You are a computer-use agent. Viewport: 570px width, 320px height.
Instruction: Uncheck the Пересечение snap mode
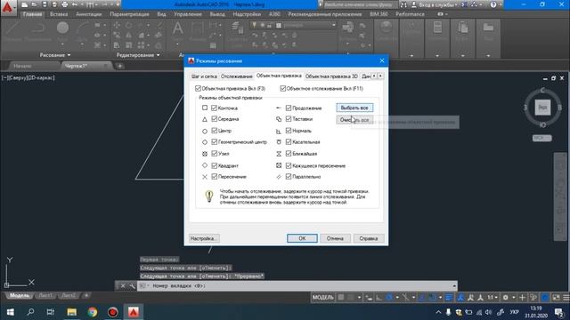click(x=214, y=177)
